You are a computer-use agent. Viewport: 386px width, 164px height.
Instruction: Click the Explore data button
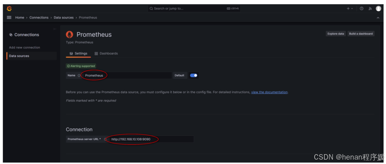click(x=336, y=34)
